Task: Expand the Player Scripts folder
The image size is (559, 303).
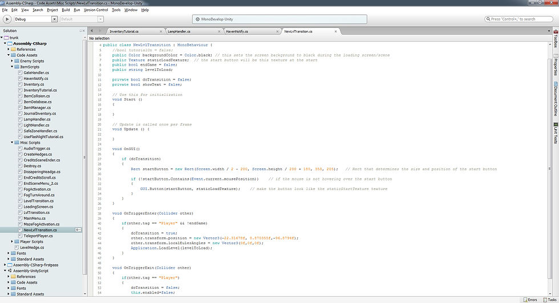Action: (x=12, y=241)
